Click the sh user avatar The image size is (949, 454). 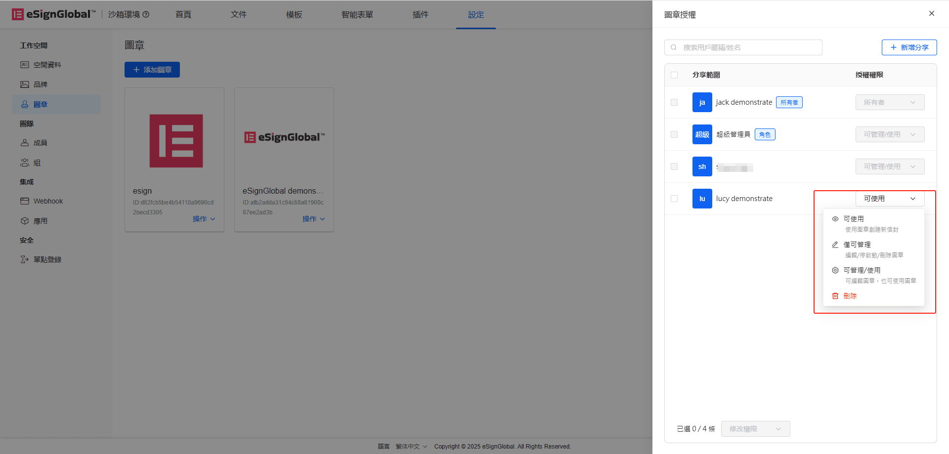coord(702,166)
